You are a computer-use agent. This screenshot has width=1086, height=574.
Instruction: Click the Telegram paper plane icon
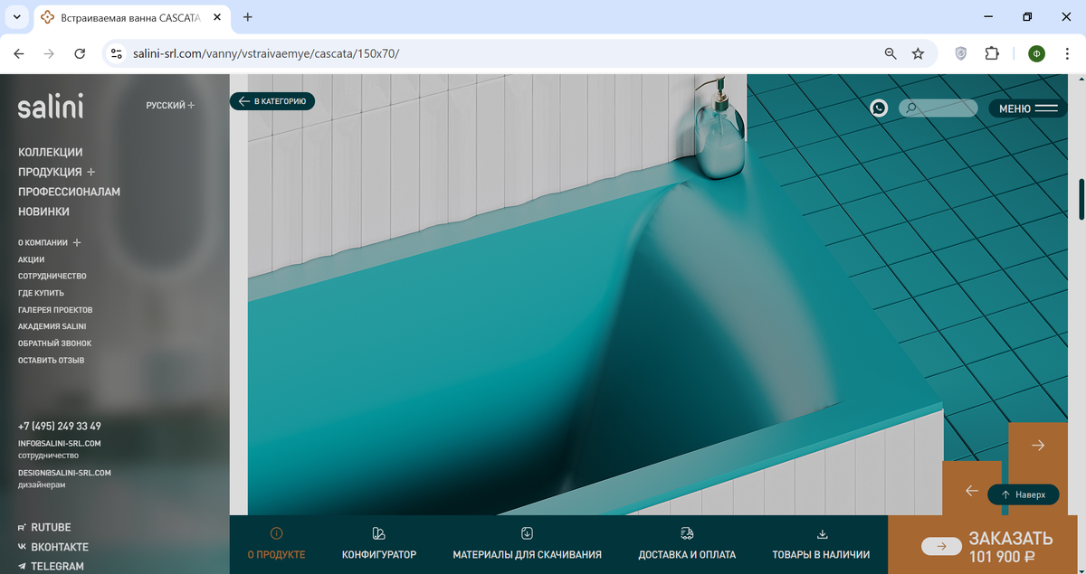[x=22, y=566]
